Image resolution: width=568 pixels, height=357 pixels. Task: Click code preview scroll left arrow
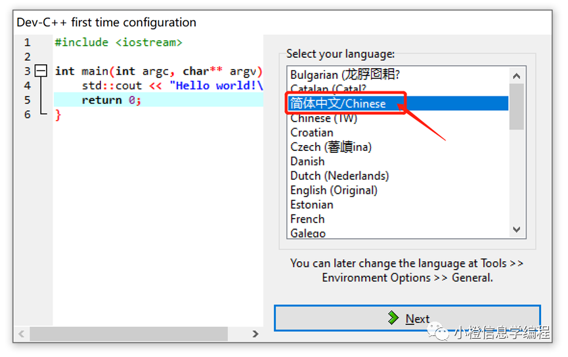(22, 334)
